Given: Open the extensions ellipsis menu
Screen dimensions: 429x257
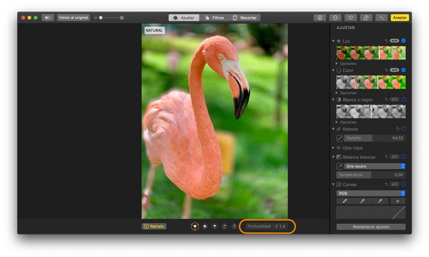Looking at the screenshot, I should click(335, 18).
